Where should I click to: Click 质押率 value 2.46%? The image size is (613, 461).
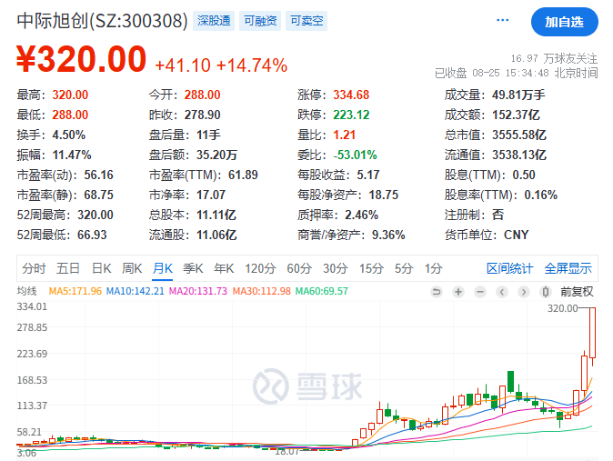pos(361,215)
